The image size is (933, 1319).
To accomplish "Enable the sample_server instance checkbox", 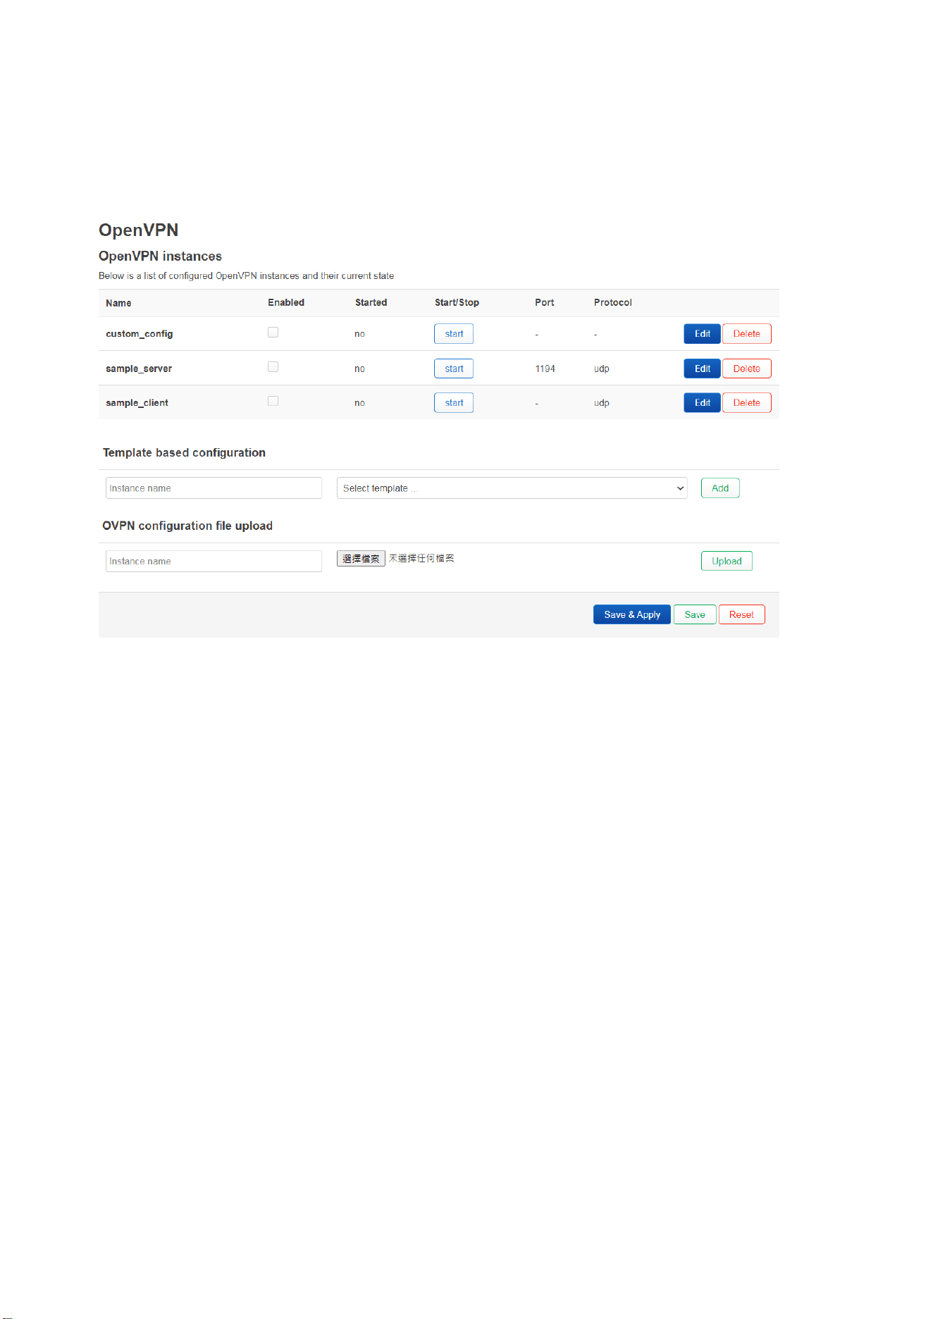I will point(273,367).
